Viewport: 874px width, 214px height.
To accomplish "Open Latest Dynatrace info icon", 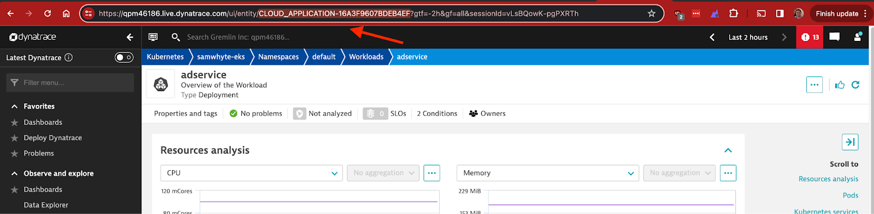I will (68, 57).
